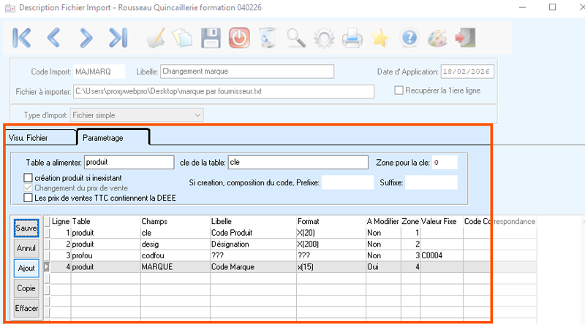Screen dimensions: 585x324
Task: Click the 'Valeur Fixe' column header
Action: pyautogui.click(x=442, y=221)
